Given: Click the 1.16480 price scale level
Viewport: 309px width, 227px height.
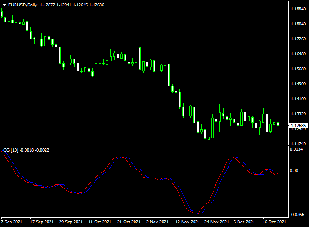Looking at the screenshot, I should tap(298, 54).
